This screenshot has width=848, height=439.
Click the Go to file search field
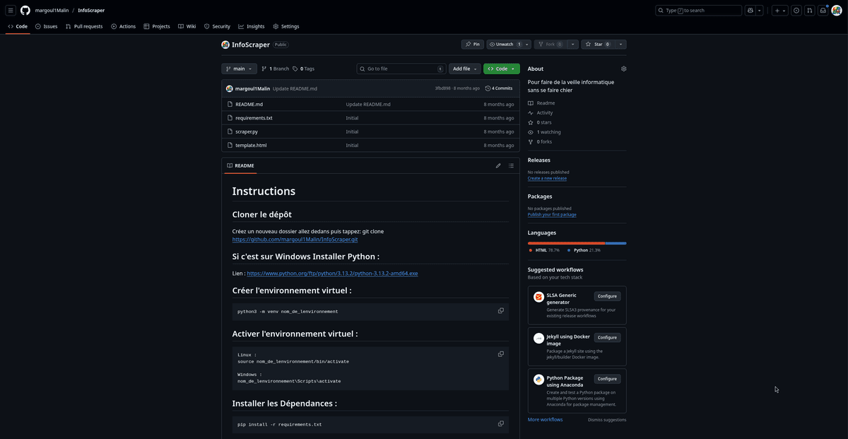point(401,69)
